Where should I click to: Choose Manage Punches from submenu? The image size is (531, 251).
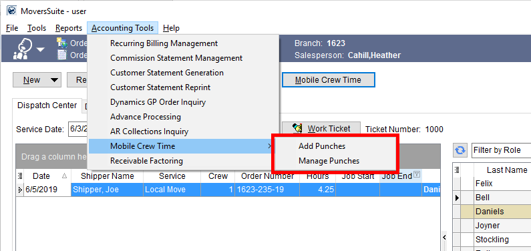point(335,161)
